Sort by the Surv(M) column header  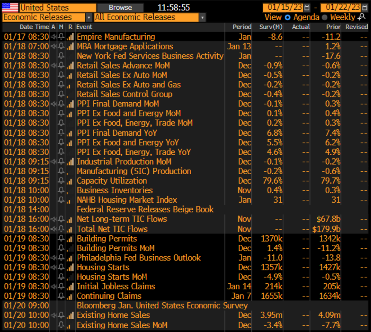[x=271, y=27]
